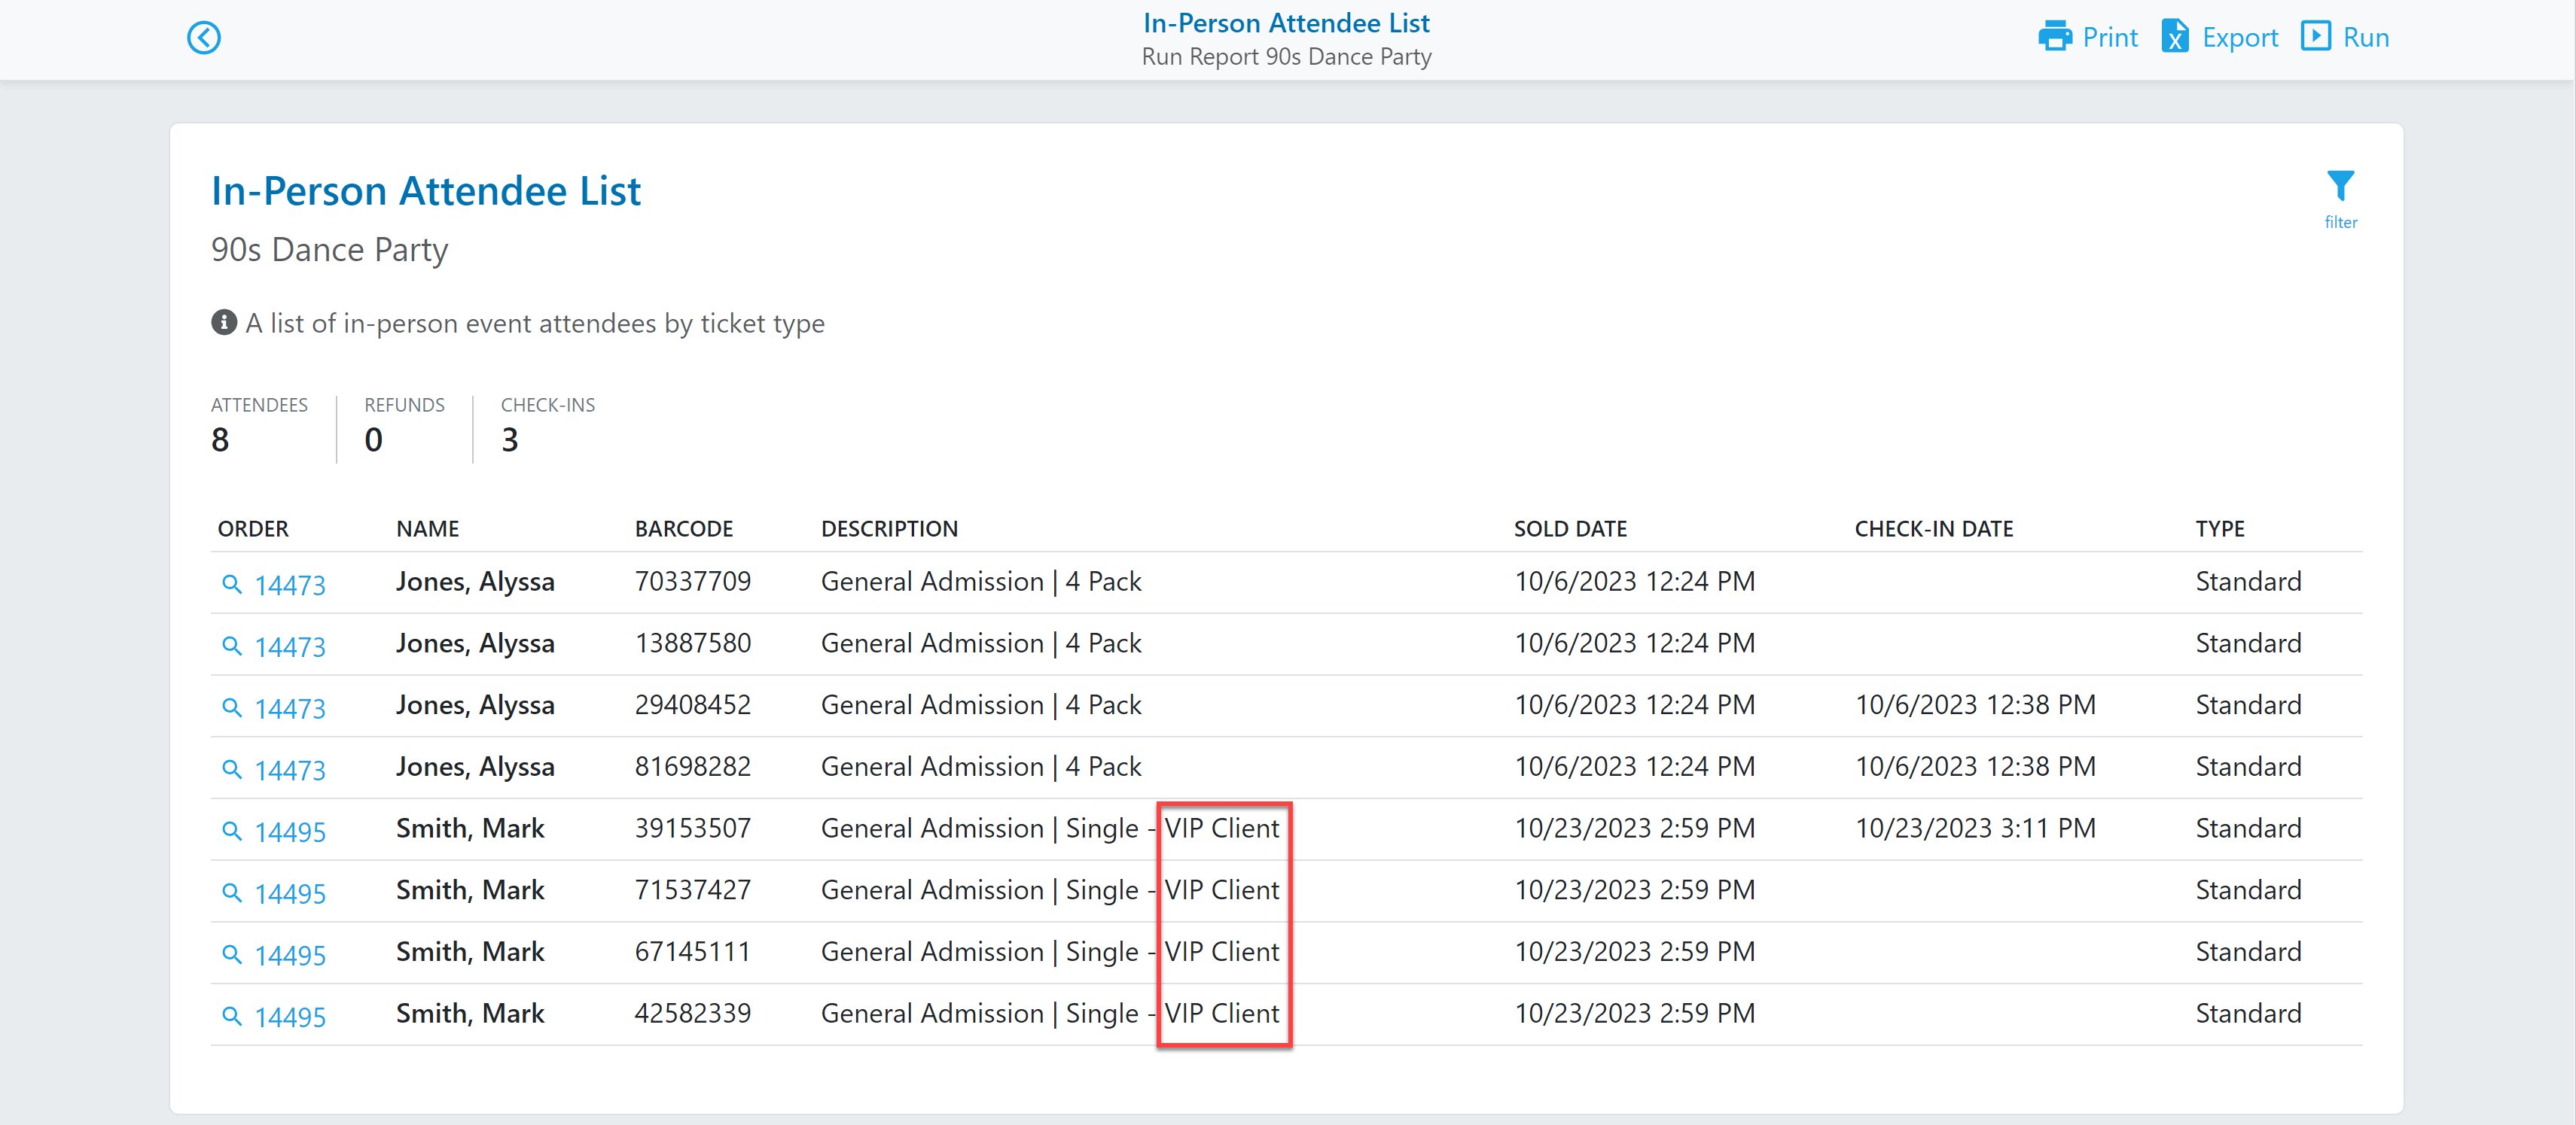Open order 14473 link in barcode 81698282 row

click(290, 771)
